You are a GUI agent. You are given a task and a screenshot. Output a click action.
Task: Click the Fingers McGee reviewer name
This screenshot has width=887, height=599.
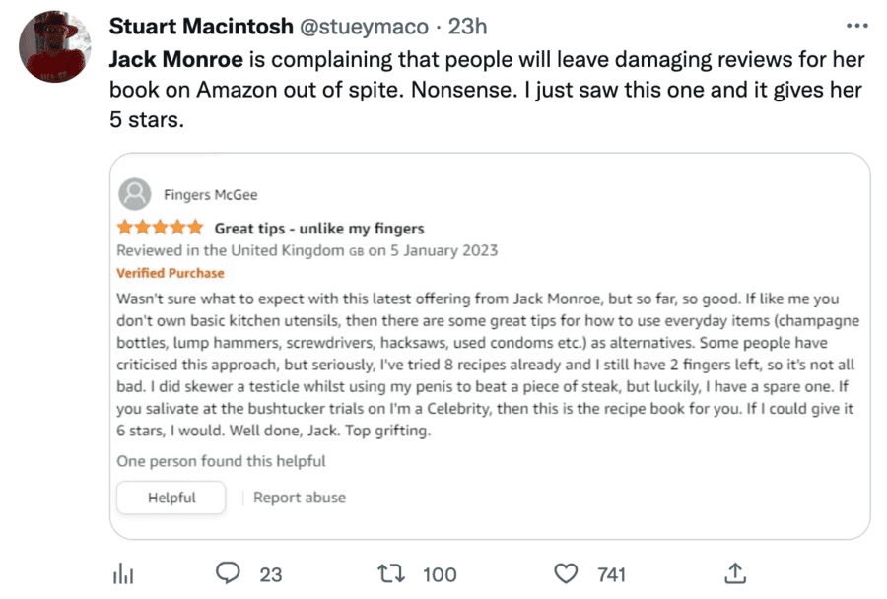(x=210, y=194)
